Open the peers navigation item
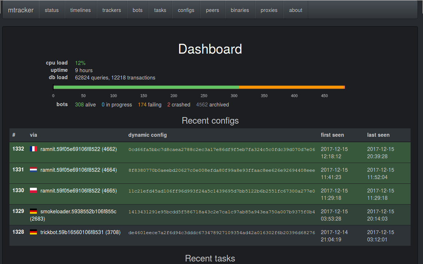 click(213, 10)
